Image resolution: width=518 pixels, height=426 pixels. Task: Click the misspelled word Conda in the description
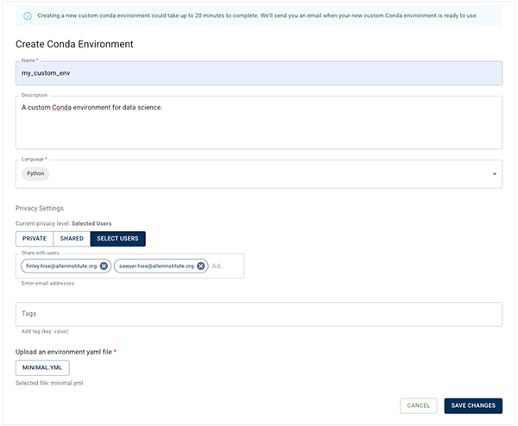[x=66, y=107]
